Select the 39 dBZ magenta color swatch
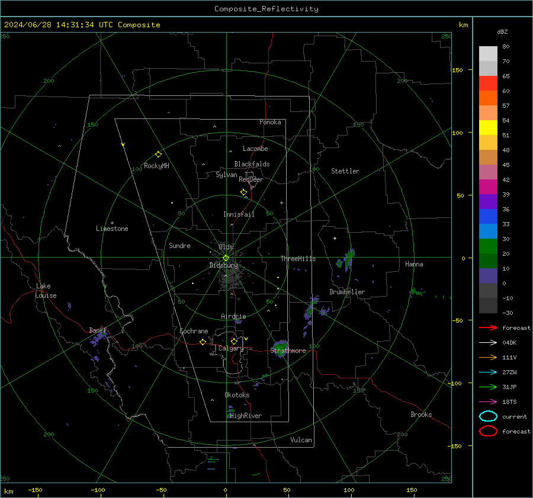This screenshot has width=533, height=498. [488, 187]
